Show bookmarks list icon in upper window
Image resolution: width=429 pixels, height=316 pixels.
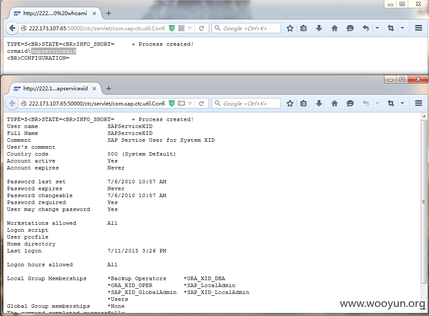coord(303,28)
